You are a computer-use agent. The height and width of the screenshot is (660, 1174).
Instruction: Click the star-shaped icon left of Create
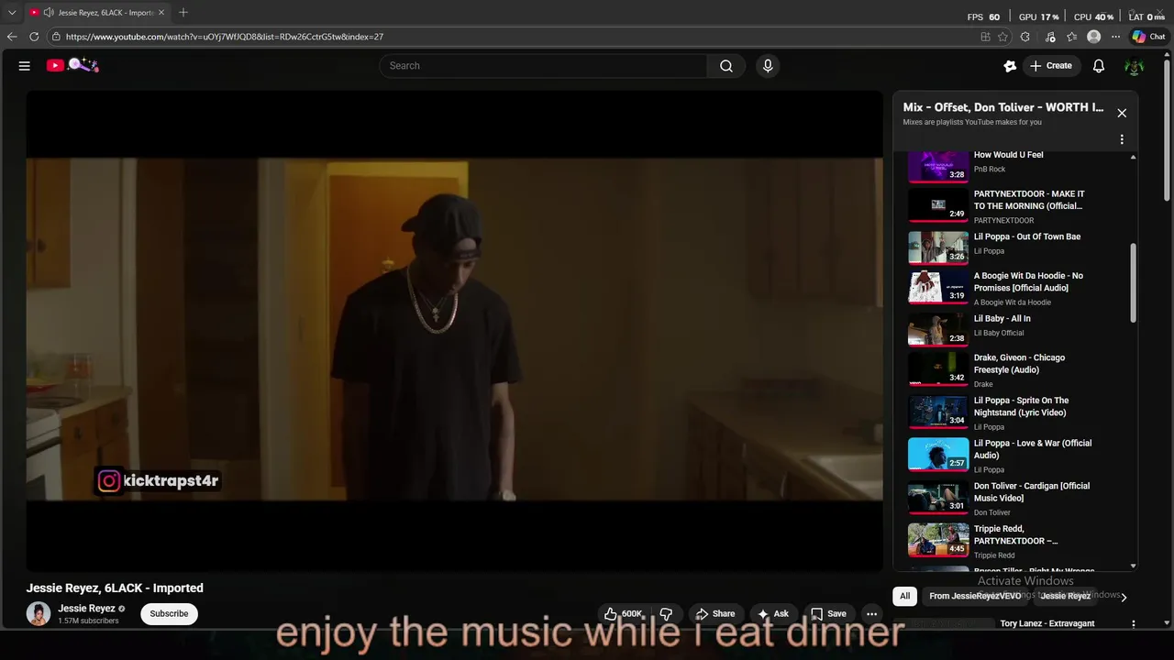(1010, 66)
